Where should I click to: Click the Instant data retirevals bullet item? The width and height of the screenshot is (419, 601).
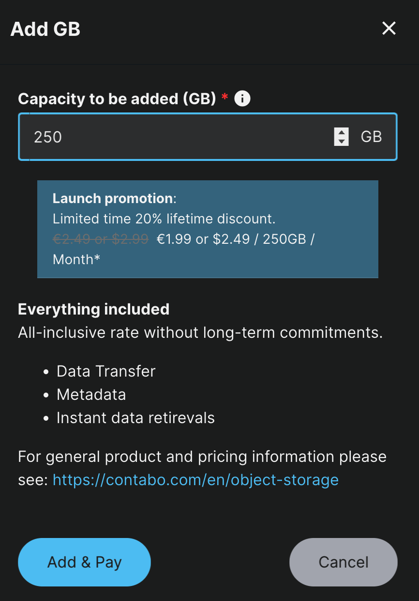(135, 418)
